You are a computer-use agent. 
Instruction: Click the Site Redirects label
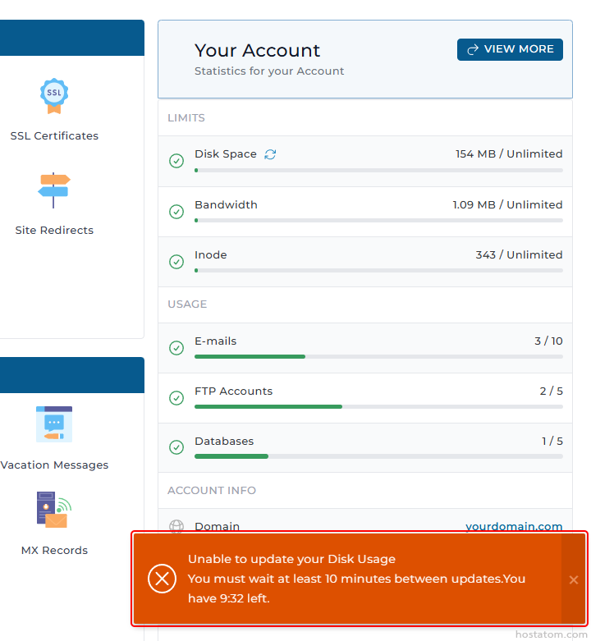coord(54,230)
